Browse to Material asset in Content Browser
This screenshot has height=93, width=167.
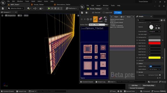coord(159,28)
